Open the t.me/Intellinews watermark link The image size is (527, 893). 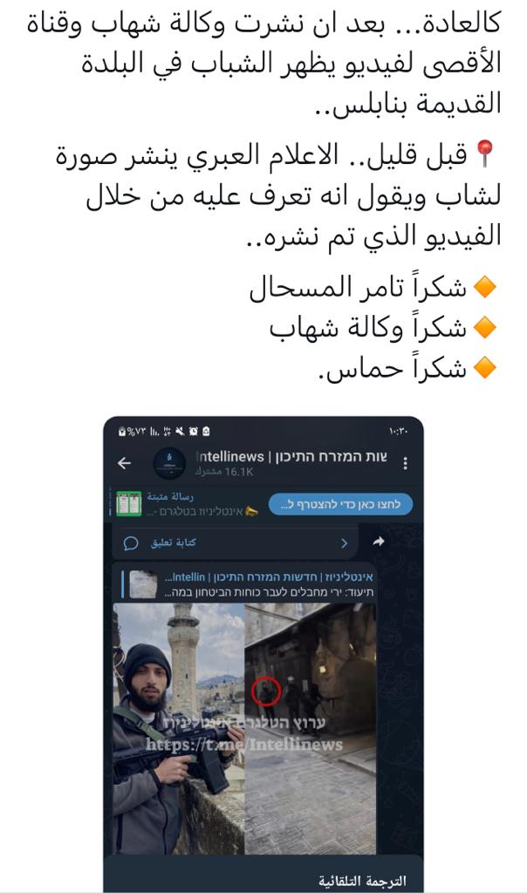(x=244, y=745)
